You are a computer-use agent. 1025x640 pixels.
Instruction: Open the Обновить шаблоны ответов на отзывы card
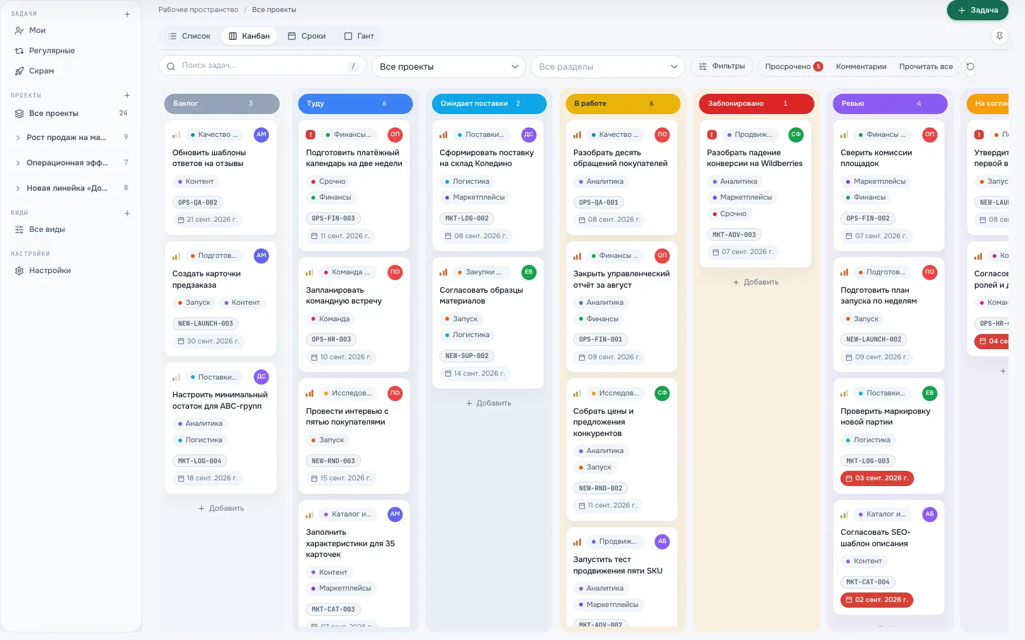pyautogui.click(x=221, y=177)
